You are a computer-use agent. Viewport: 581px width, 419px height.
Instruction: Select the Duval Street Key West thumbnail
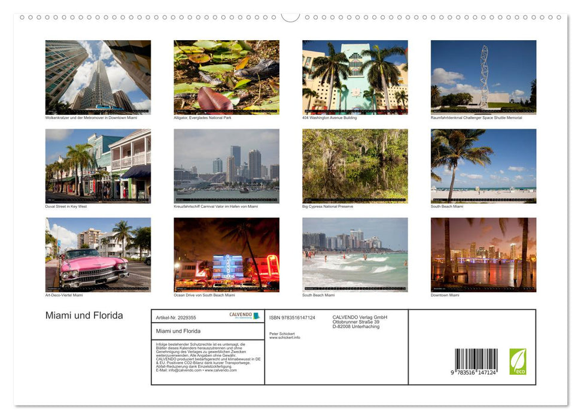click(x=98, y=165)
